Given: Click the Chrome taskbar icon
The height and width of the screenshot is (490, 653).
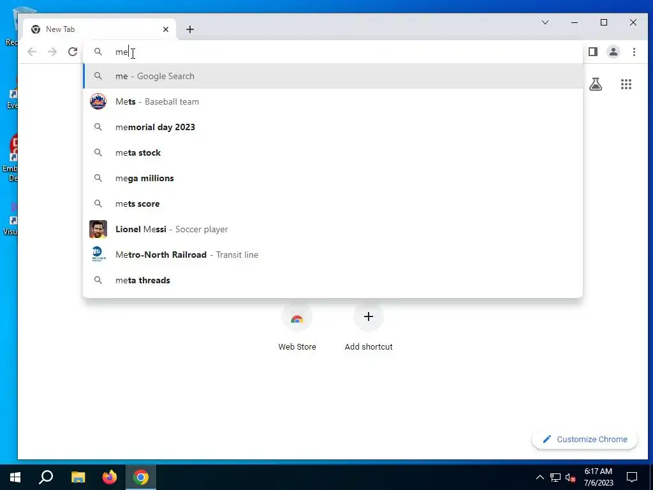Looking at the screenshot, I should (x=141, y=477).
